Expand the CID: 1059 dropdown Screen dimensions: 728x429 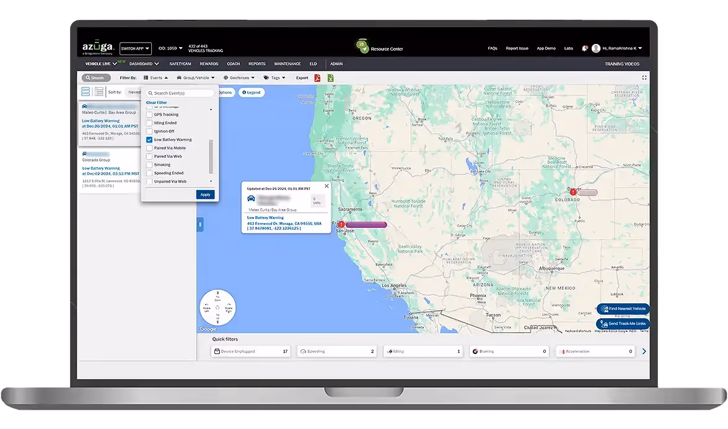click(x=170, y=48)
